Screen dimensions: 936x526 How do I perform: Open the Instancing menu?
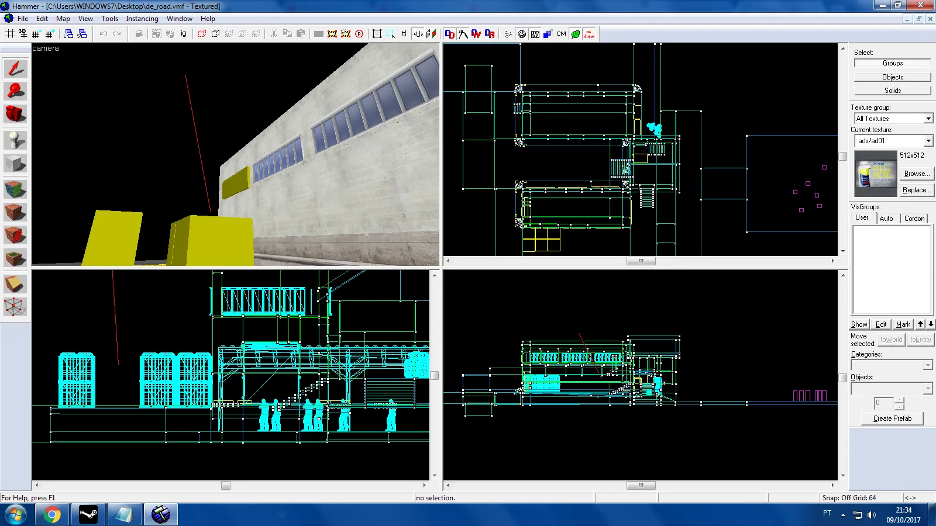click(x=142, y=19)
